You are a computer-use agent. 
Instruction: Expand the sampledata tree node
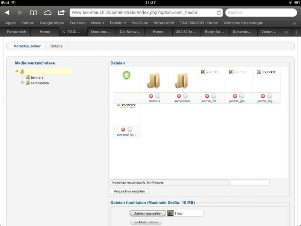(x=22, y=82)
